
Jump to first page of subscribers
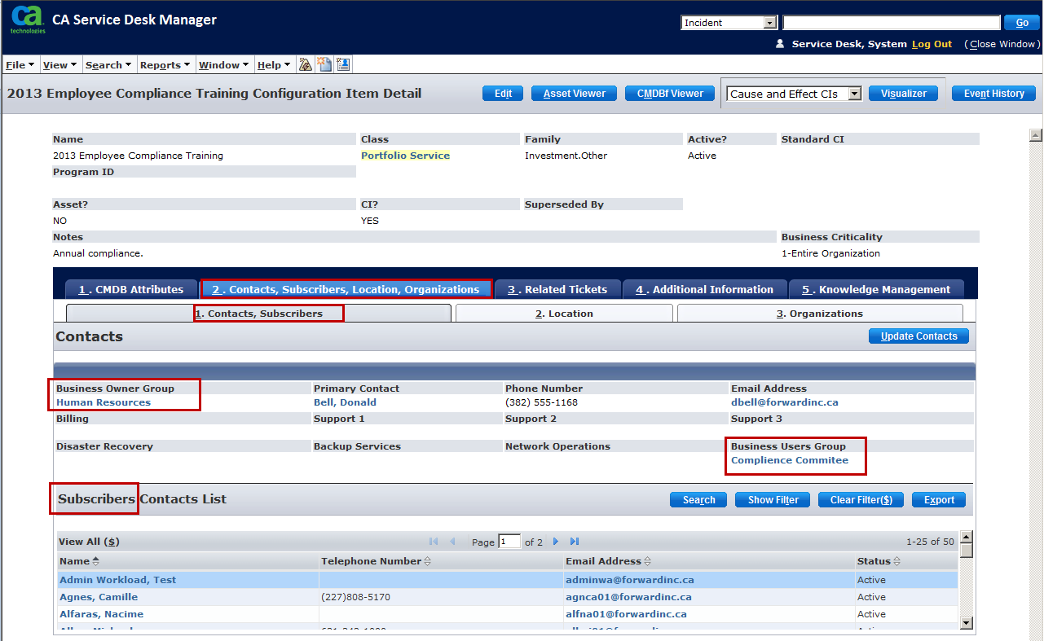(x=434, y=542)
